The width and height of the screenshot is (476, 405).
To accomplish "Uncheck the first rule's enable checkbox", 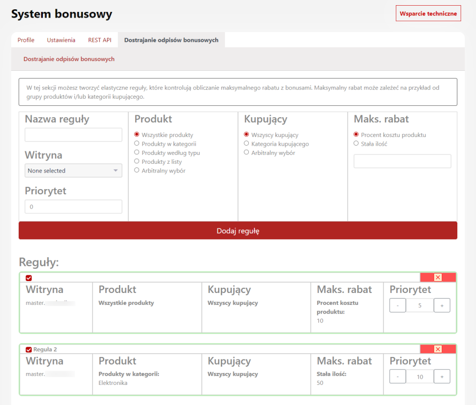I will coord(29,278).
